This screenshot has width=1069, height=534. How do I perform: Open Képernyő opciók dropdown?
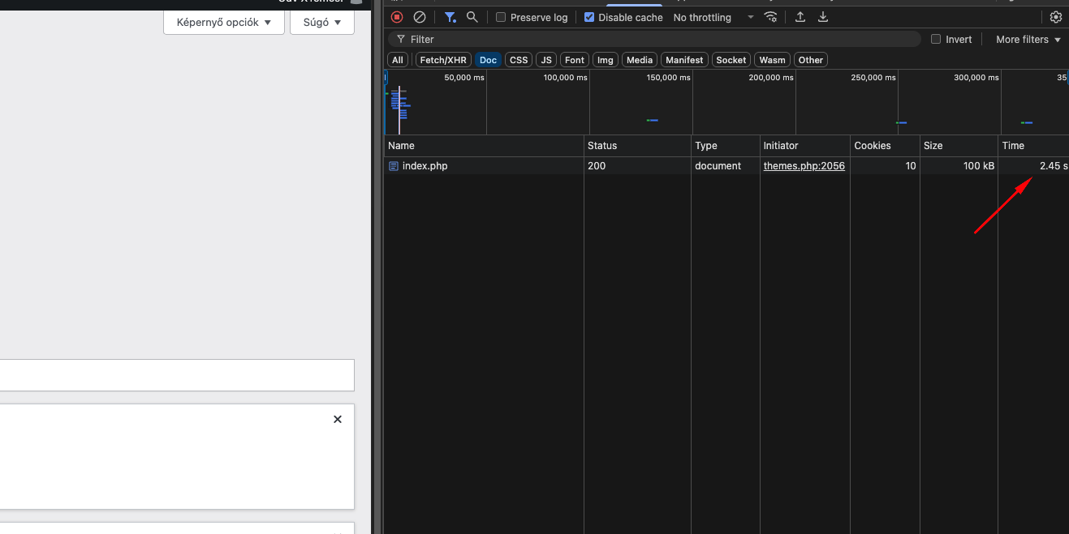224,22
